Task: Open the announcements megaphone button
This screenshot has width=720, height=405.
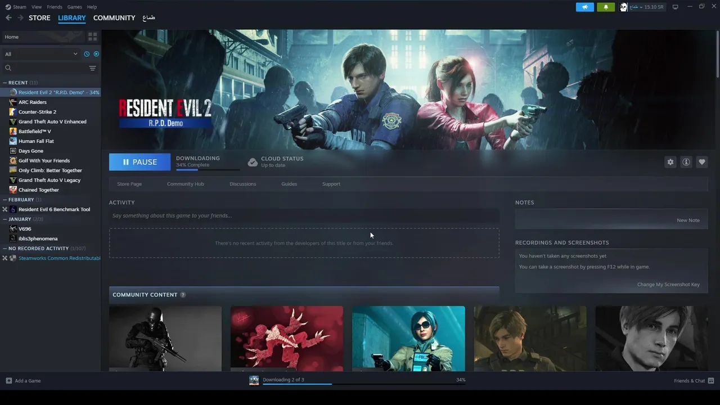Action: 585,7
